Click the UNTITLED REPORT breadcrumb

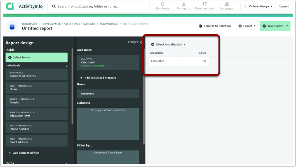[136, 24]
